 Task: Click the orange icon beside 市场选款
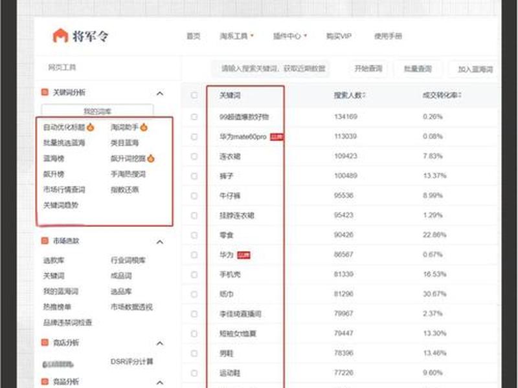click(x=45, y=241)
